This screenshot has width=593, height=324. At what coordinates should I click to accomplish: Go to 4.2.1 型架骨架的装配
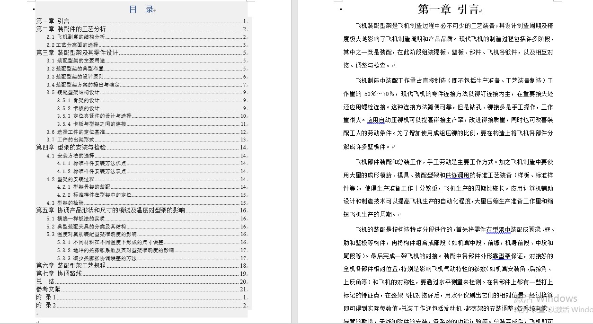152,187
